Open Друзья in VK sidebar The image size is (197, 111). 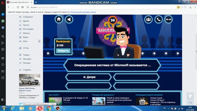point(26,21)
